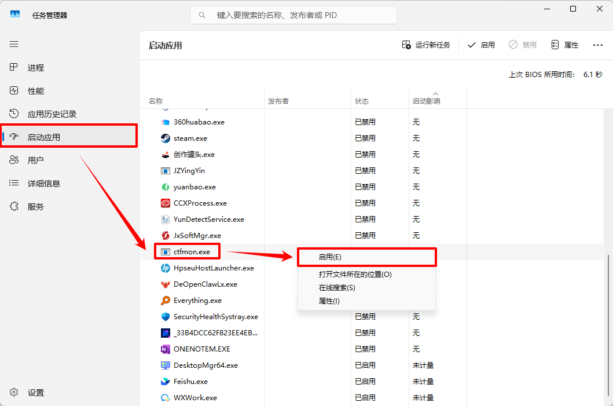Screen dimensions: 613x406
Task: Click the steam.exe app icon
Action: point(166,138)
